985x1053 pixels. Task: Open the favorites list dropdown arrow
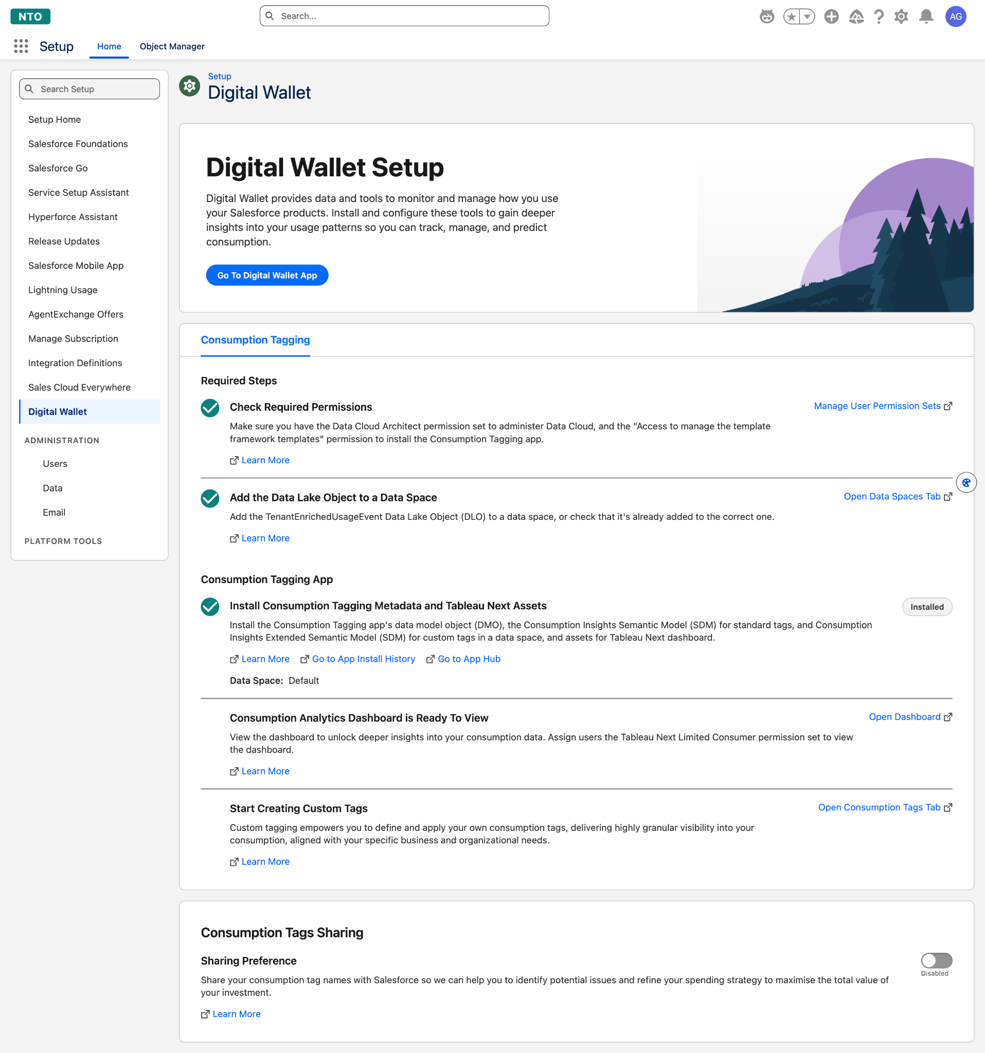(x=807, y=16)
